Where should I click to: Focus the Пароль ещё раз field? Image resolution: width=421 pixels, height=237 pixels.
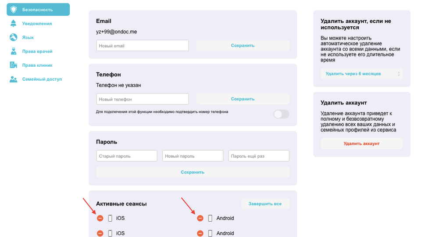click(x=258, y=156)
